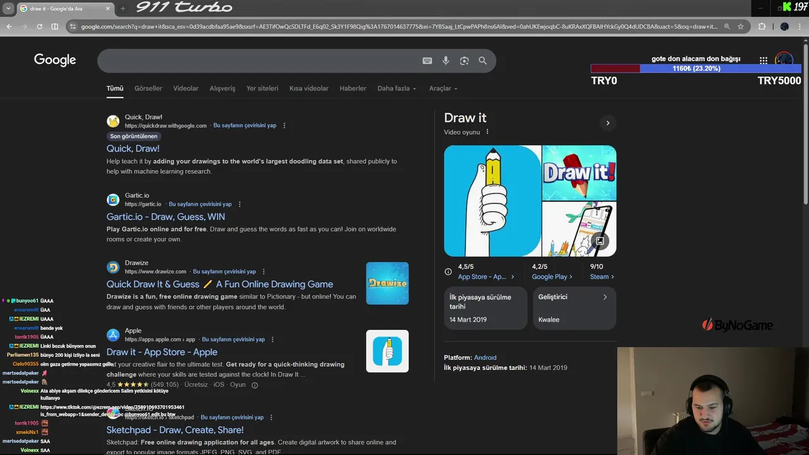
Task: Open the Chrome three-dot menu
Action: pyautogui.click(x=800, y=27)
